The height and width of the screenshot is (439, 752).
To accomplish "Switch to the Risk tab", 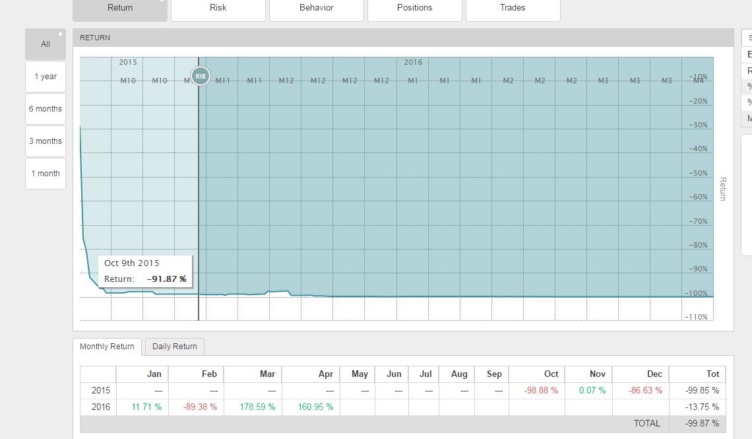I will [x=218, y=8].
